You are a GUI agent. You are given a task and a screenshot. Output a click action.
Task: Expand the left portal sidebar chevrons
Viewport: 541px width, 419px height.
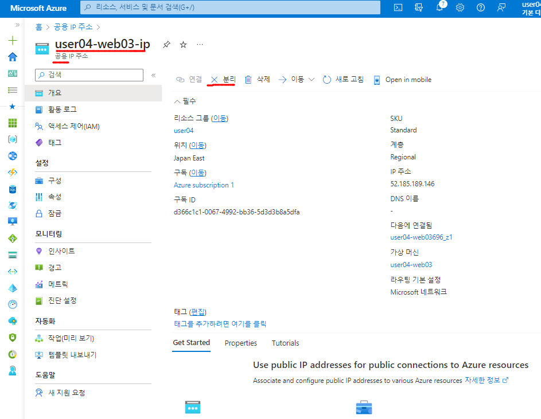point(17,25)
